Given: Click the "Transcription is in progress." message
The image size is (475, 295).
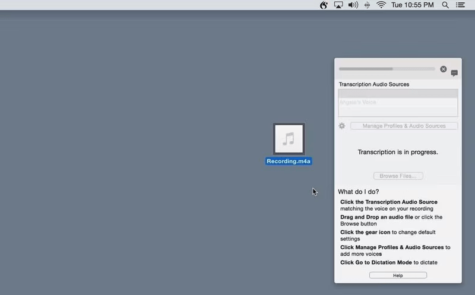Looking at the screenshot, I should (398, 152).
